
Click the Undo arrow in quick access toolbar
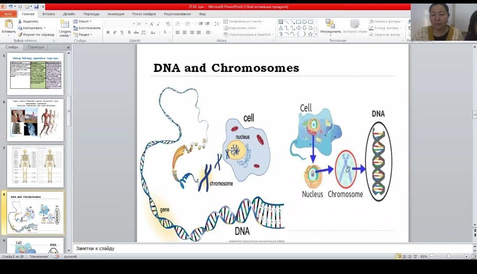tap(11, 7)
